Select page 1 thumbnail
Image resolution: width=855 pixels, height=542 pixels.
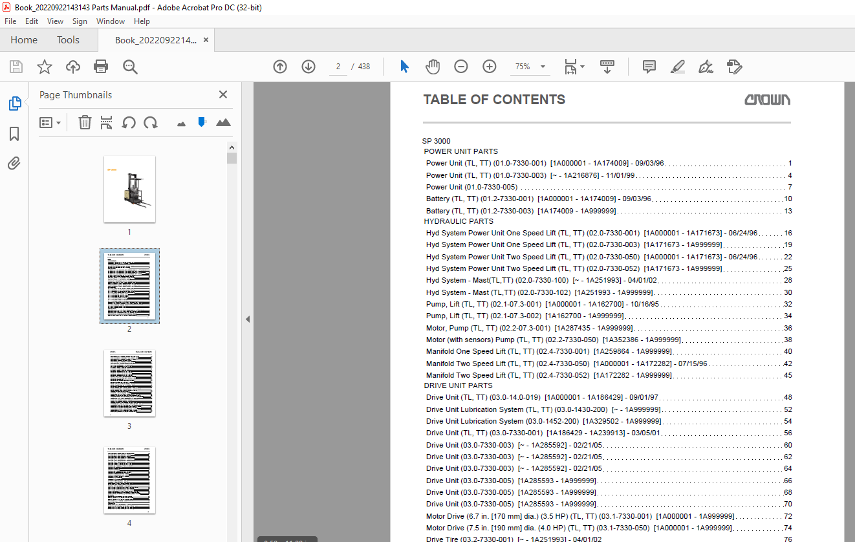[x=129, y=189]
